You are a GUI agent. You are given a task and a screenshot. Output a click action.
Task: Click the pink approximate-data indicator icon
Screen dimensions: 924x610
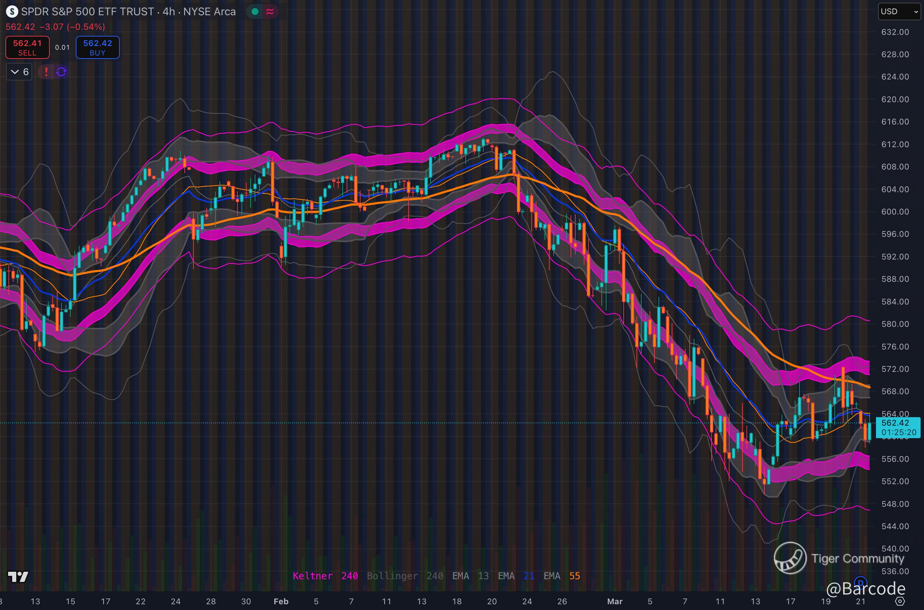[x=270, y=12]
